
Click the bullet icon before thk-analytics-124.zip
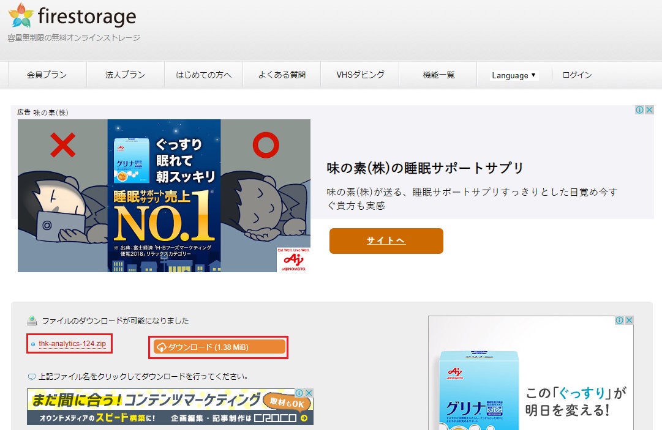[x=33, y=344]
